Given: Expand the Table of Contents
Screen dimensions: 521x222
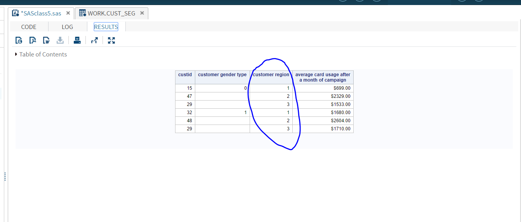Looking at the screenshot, I should 16,55.
